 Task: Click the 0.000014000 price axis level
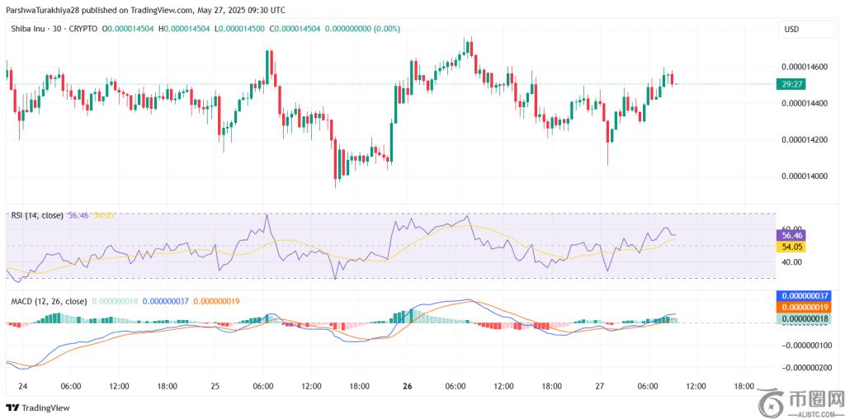(x=803, y=177)
